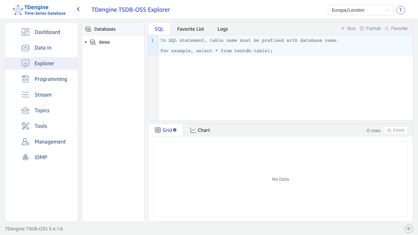The image size is (418, 235).
Task: Navigate to Stream page
Action: click(42, 95)
